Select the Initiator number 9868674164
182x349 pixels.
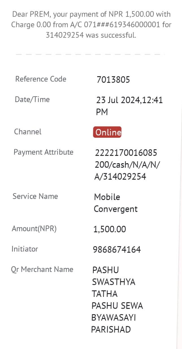click(117, 250)
